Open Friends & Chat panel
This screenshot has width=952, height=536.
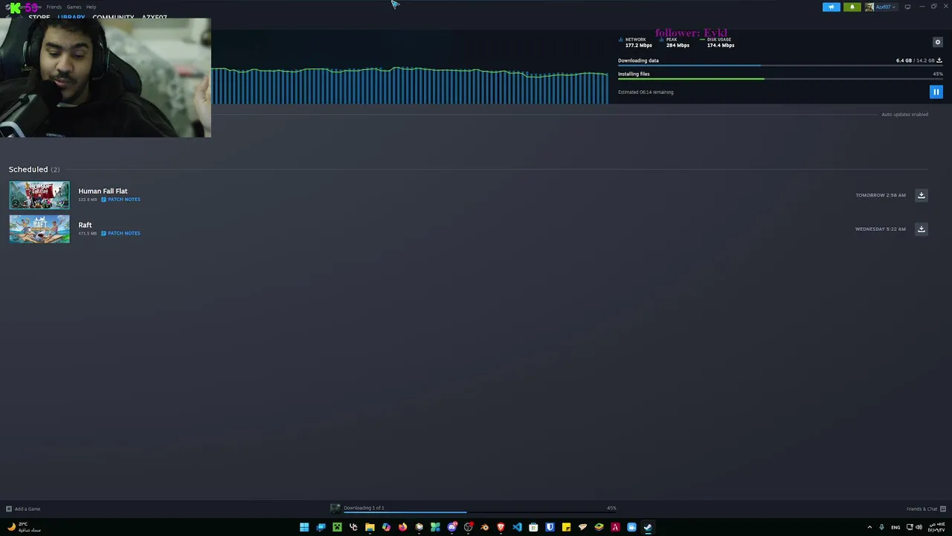(x=926, y=508)
